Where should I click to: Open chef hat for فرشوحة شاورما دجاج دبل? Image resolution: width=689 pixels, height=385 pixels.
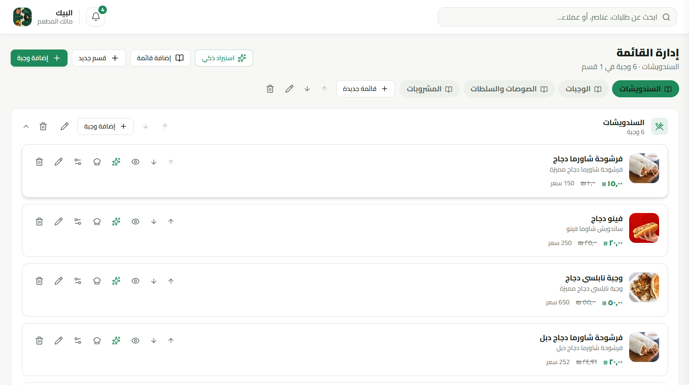(97, 341)
